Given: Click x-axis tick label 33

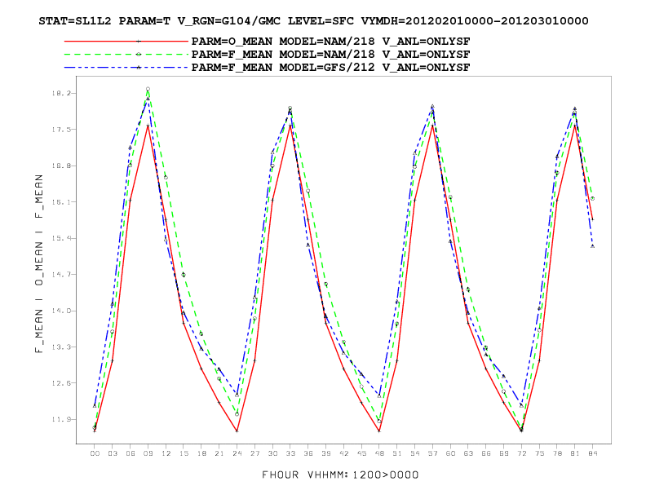Looking at the screenshot, I should [290, 453].
